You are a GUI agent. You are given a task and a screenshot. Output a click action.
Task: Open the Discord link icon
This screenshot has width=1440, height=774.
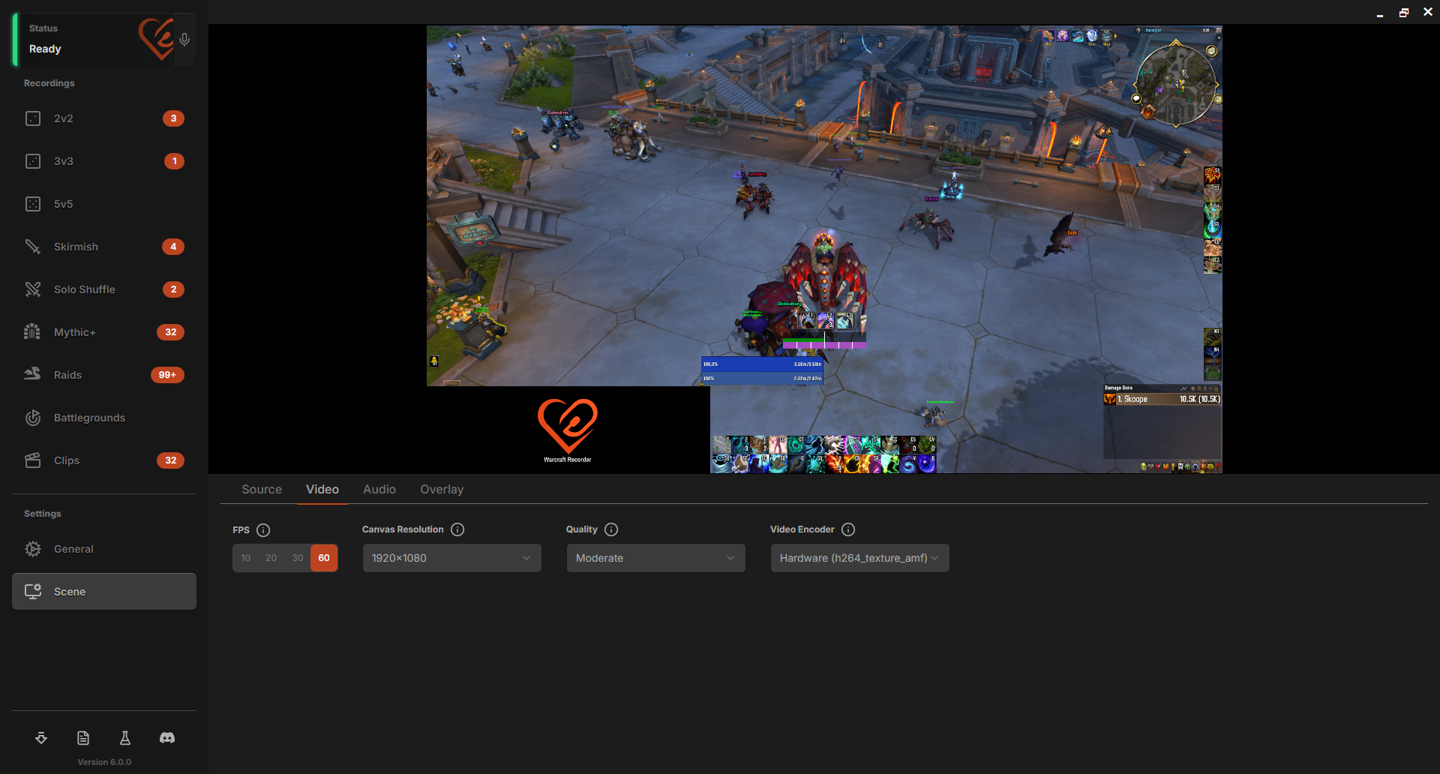(x=167, y=738)
